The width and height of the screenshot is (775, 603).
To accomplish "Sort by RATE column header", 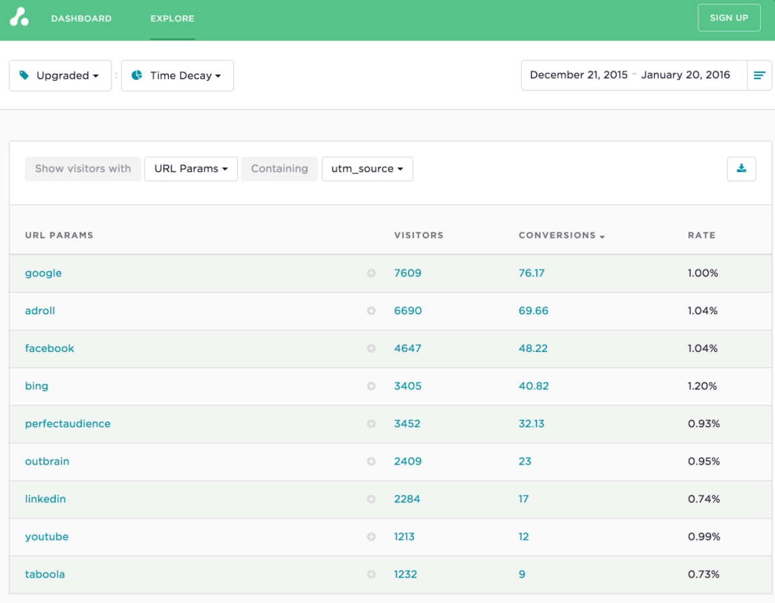I will tap(701, 236).
